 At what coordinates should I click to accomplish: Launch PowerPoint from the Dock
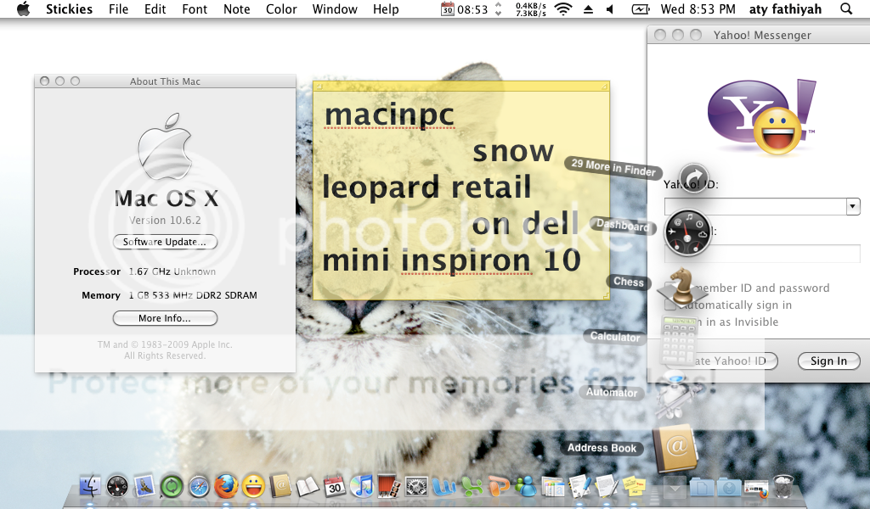(498, 487)
